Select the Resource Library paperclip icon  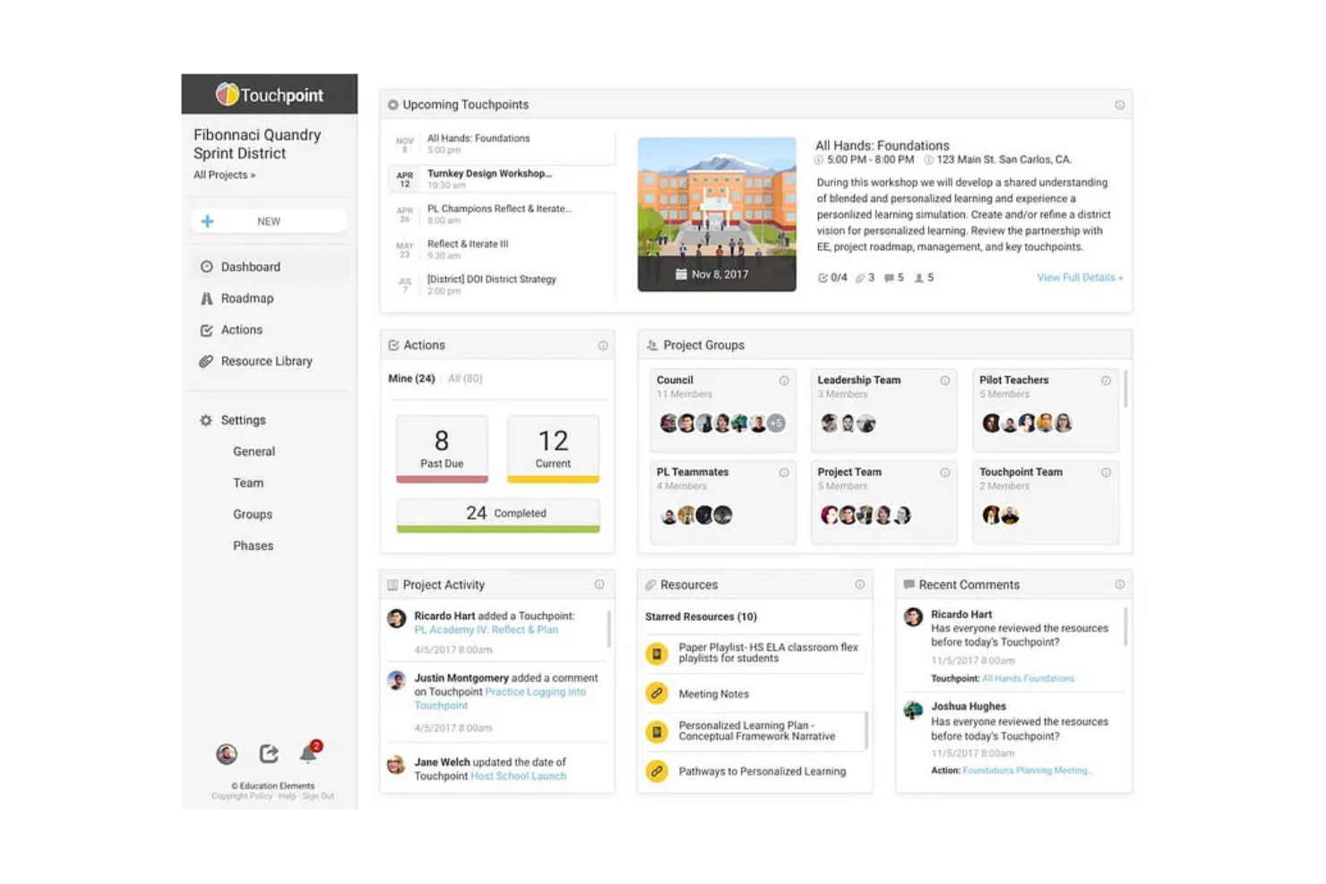pos(206,361)
